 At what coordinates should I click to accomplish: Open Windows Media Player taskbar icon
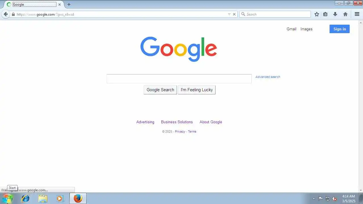[x=60, y=198]
